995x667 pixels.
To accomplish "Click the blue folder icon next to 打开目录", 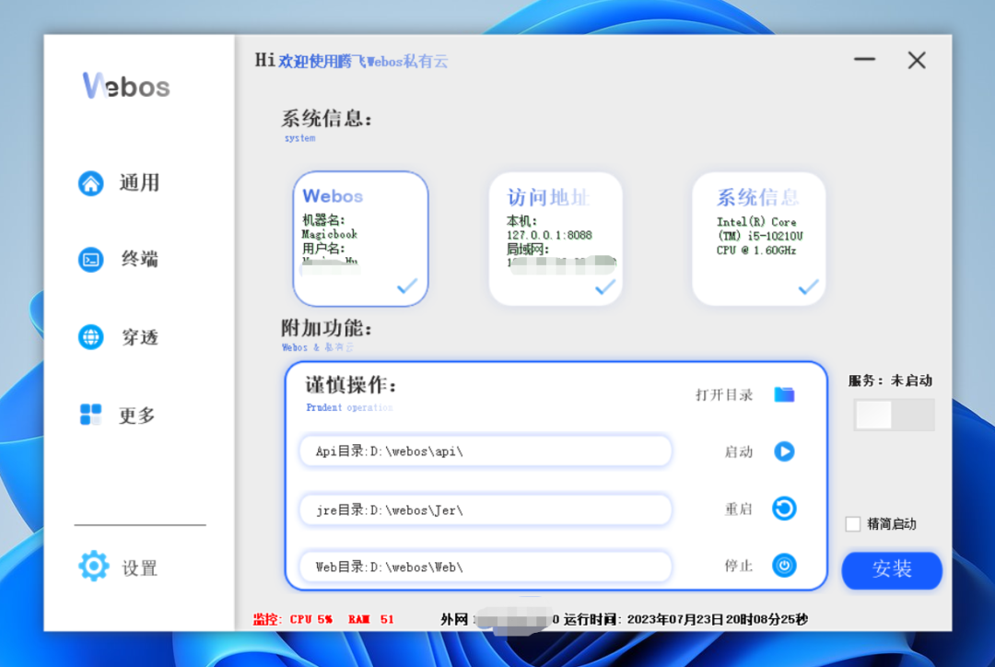I will coord(784,394).
